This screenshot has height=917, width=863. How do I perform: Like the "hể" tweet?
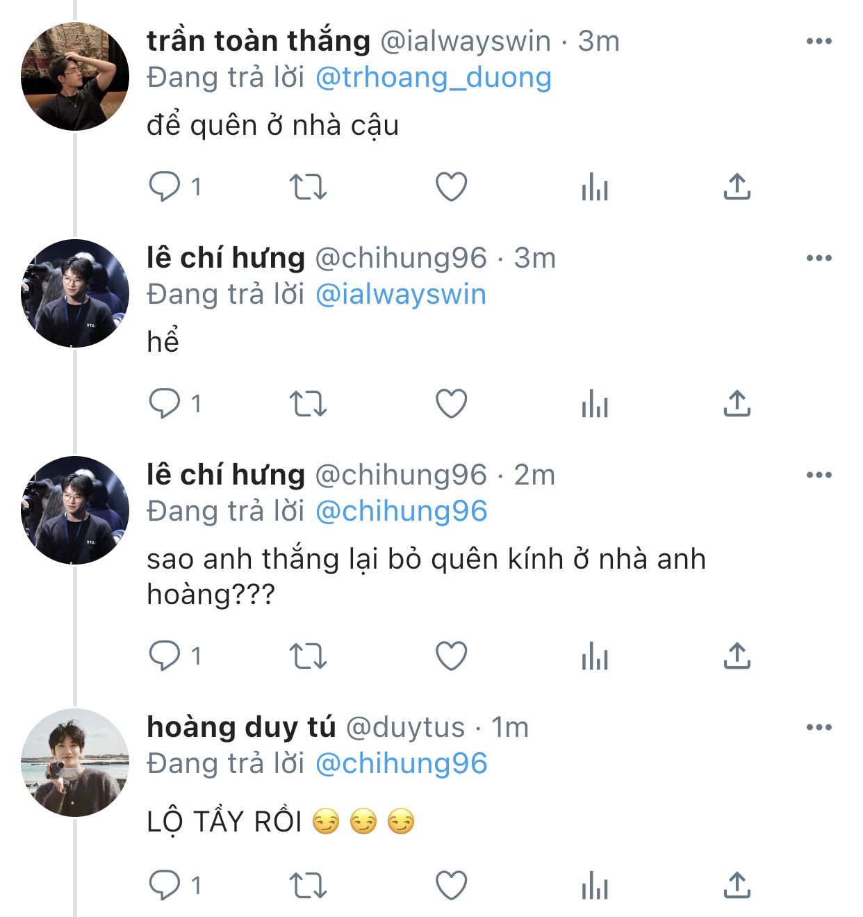451,404
